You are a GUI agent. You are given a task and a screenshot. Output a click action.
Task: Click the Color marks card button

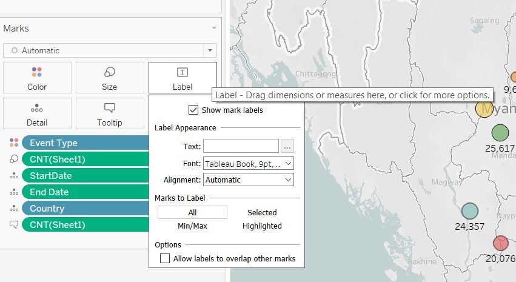(x=37, y=78)
